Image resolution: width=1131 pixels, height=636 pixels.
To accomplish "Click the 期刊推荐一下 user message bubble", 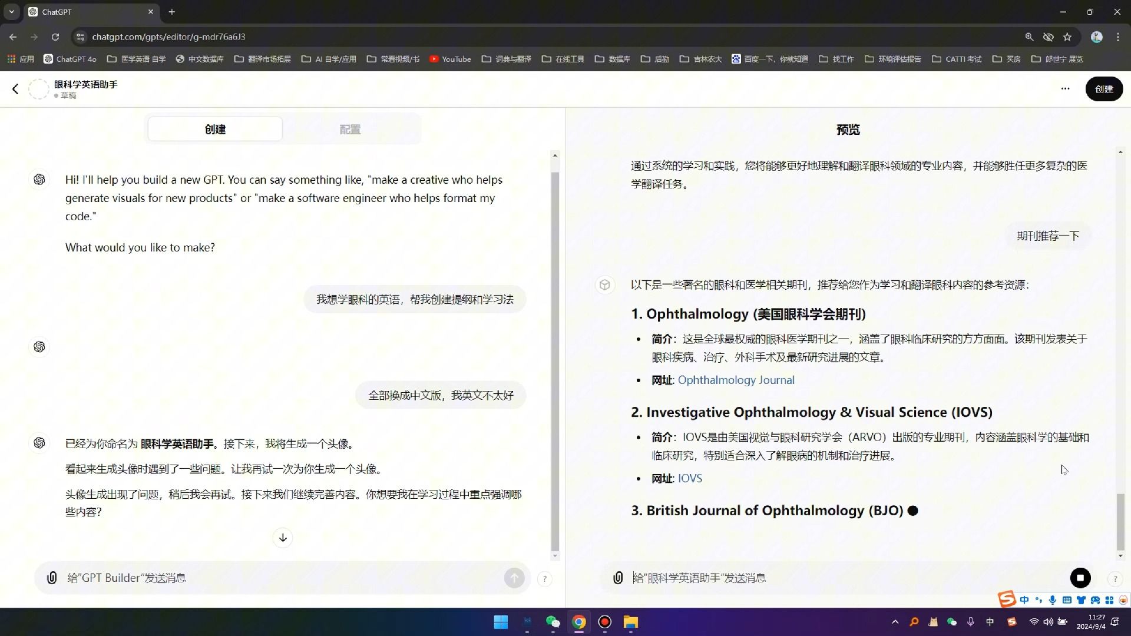I will pyautogui.click(x=1048, y=236).
